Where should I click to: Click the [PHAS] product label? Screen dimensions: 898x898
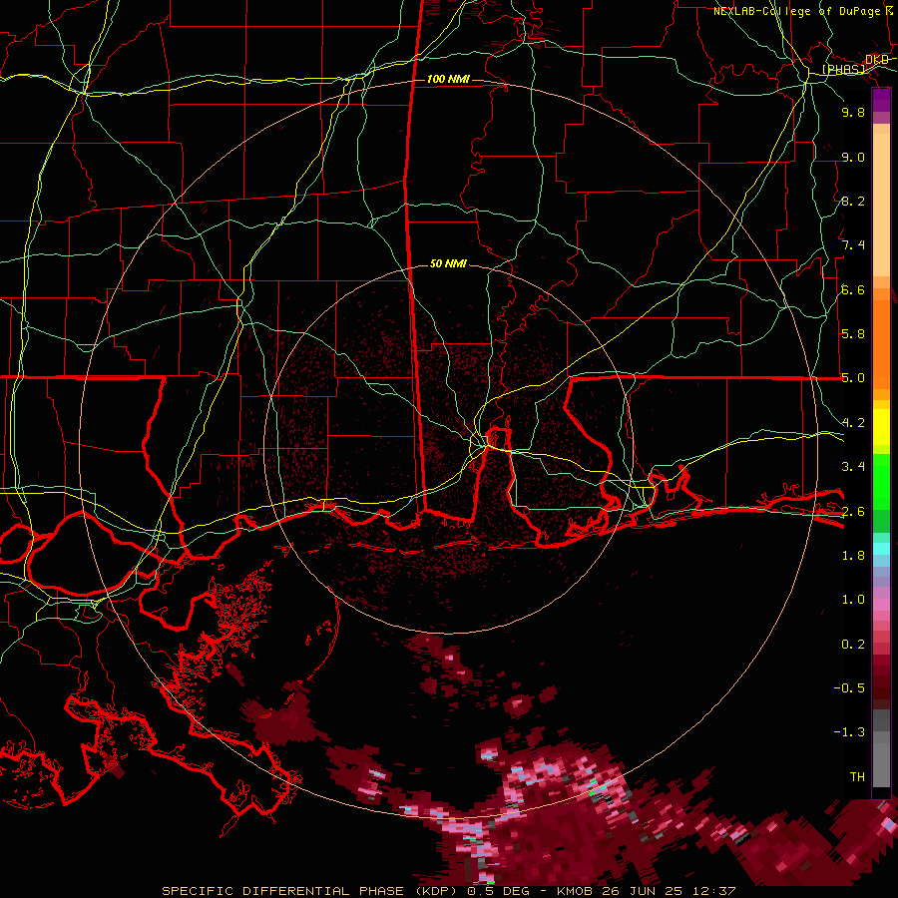[844, 70]
